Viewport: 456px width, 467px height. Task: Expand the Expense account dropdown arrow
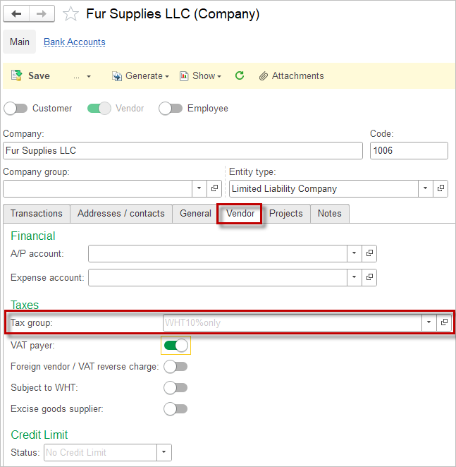tap(353, 278)
